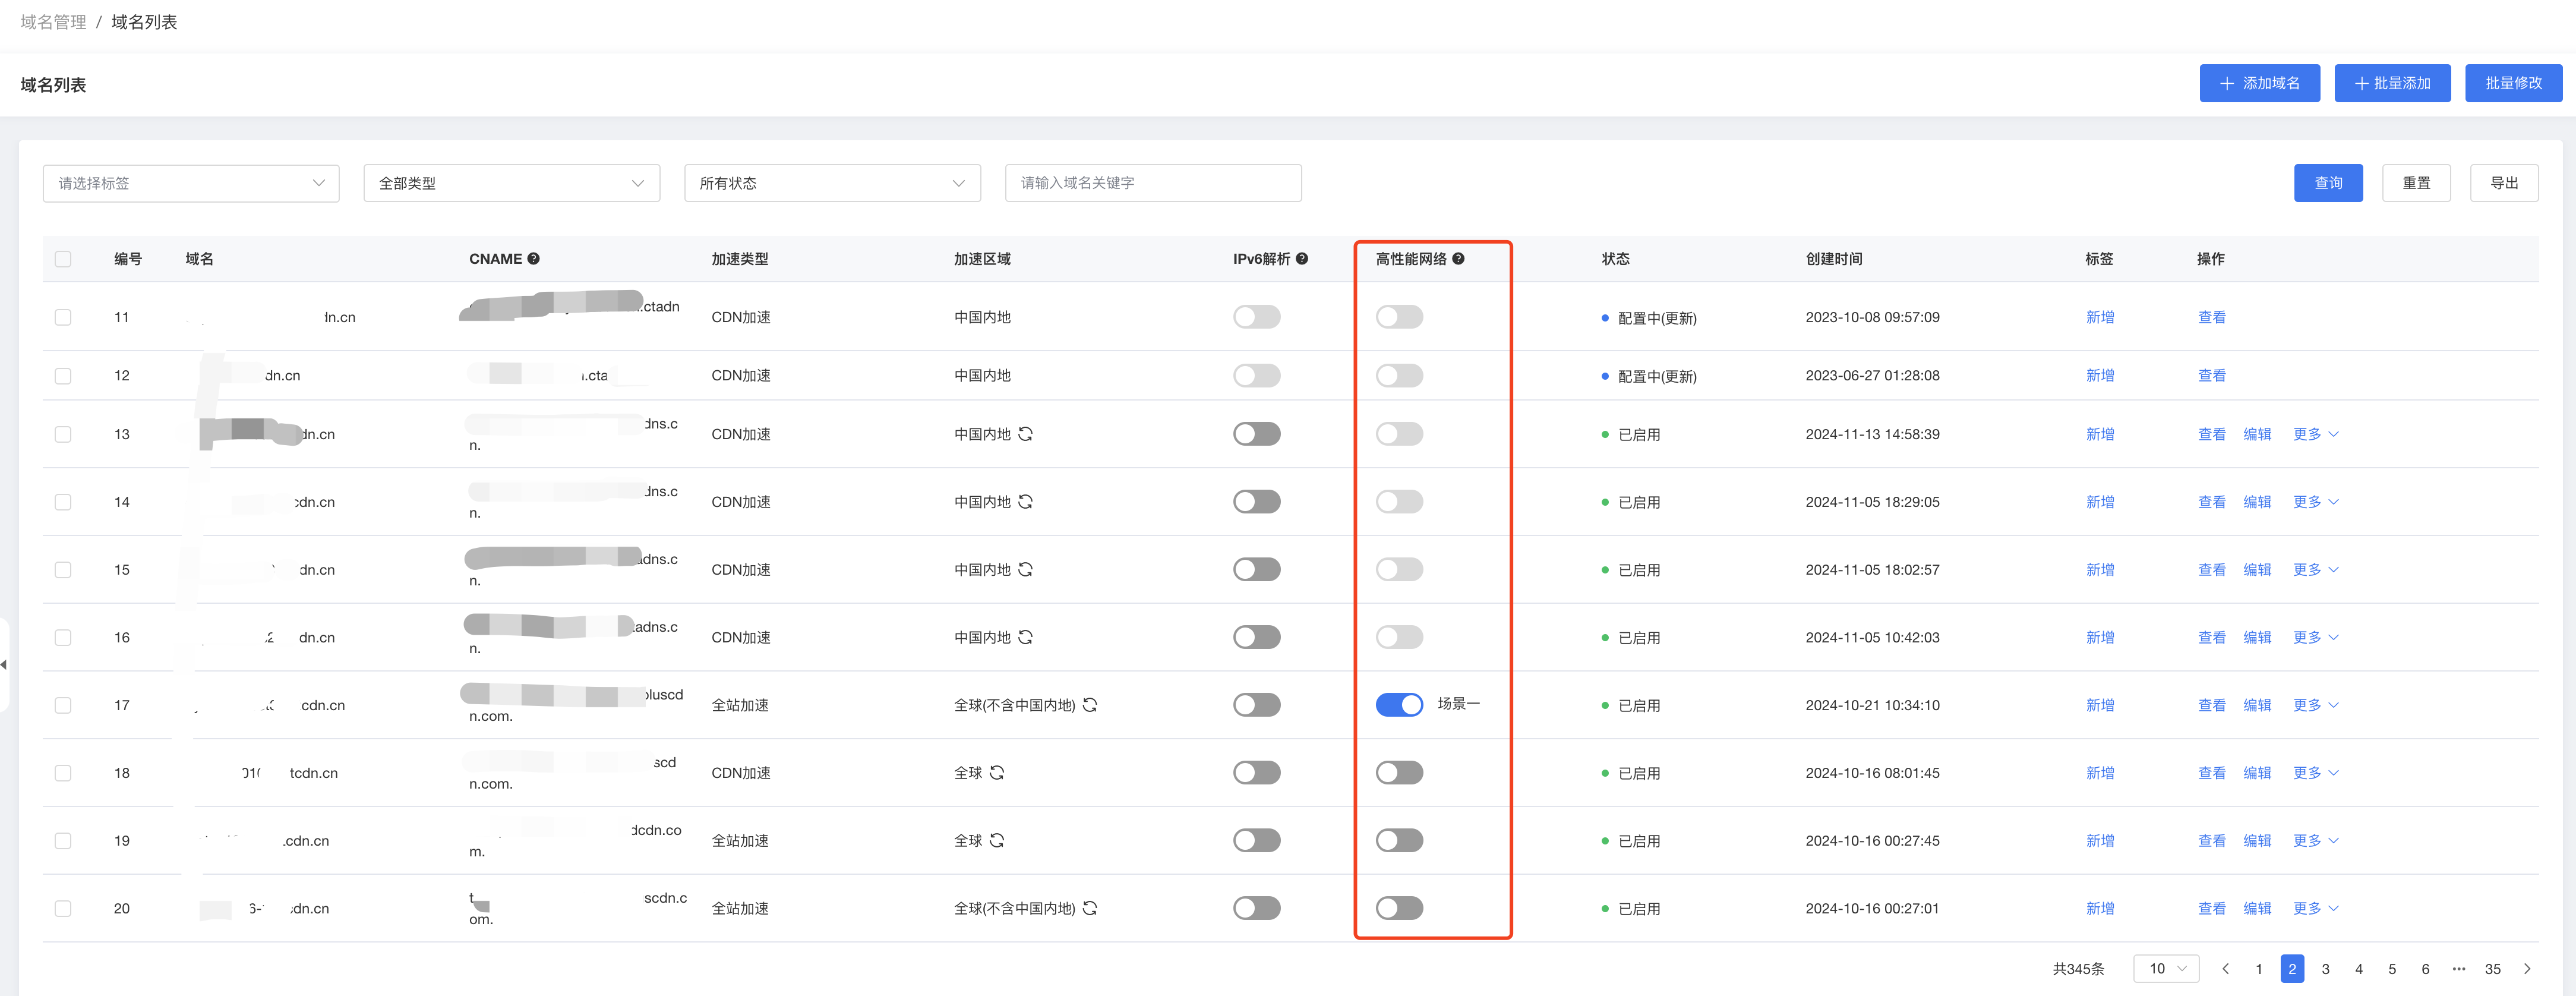This screenshot has width=2576, height=996.
Task: Select the checkbox for row 13
Action: click(63, 434)
